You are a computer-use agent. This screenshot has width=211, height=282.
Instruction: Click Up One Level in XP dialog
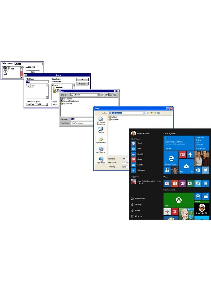152,113
